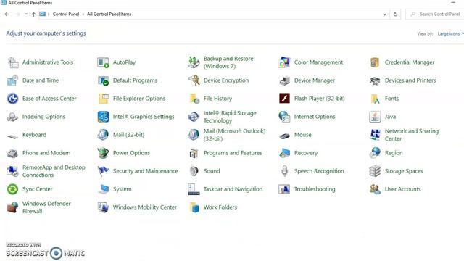Open the Recovery icon
Viewport: 464px width, 261px height.
284,153
